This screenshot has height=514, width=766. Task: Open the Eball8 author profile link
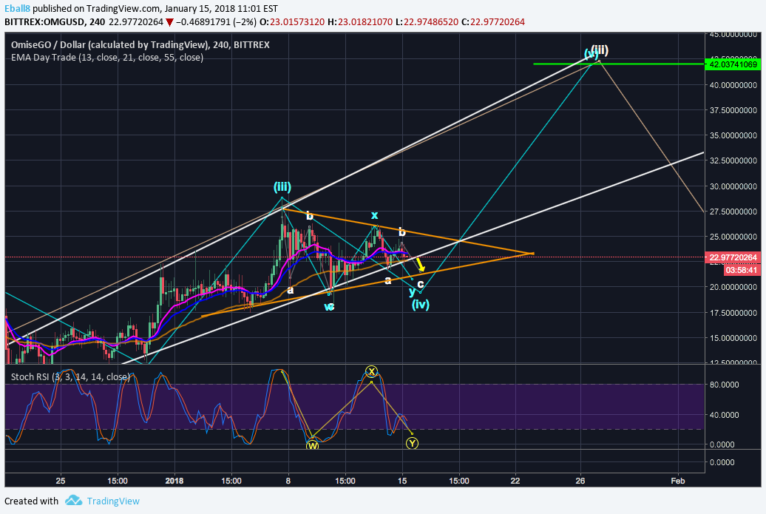click(x=18, y=9)
